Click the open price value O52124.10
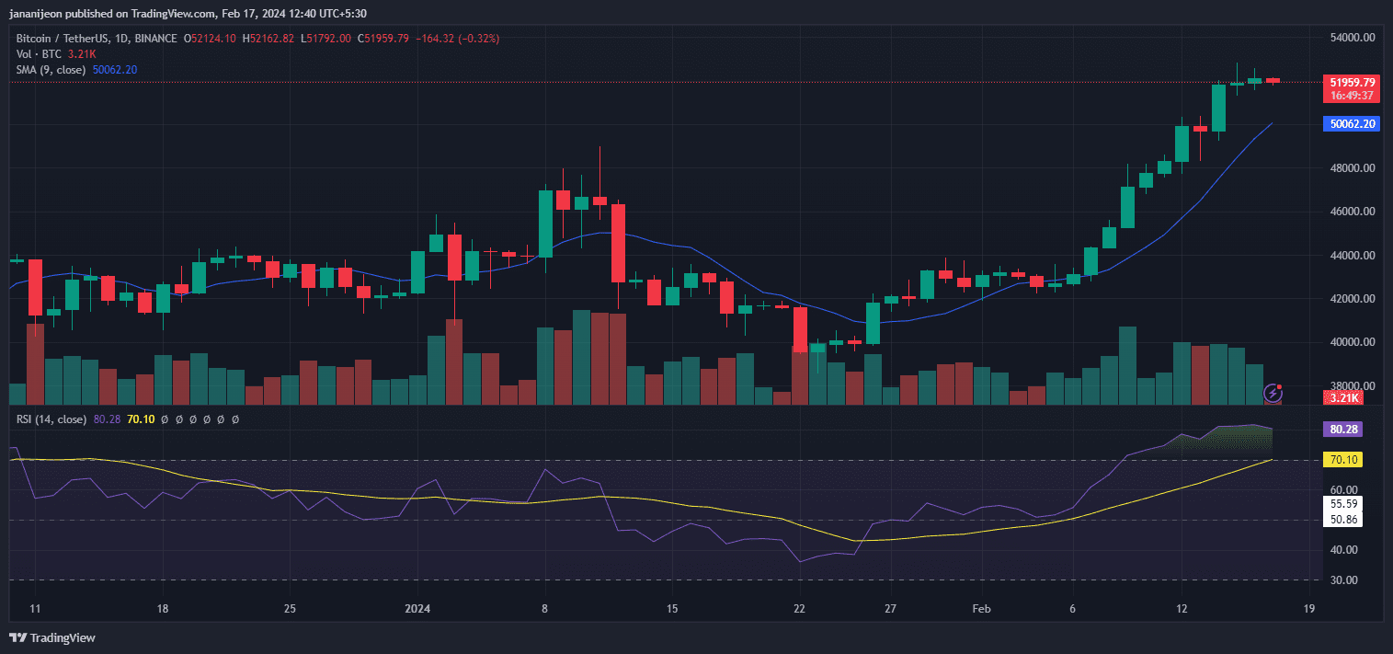Image resolution: width=1393 pixels, height=654 pixels. (210, 39)
